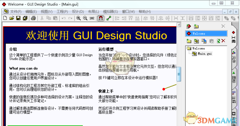Image resolution: width=240 pixels, height=126 pixels.
Task: Click the New document toolbar icon
Action: [x=5, y=18]
